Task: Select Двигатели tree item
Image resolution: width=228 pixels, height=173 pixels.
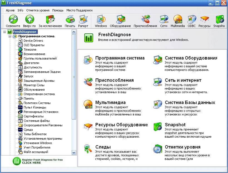Action: click(31, 63)
